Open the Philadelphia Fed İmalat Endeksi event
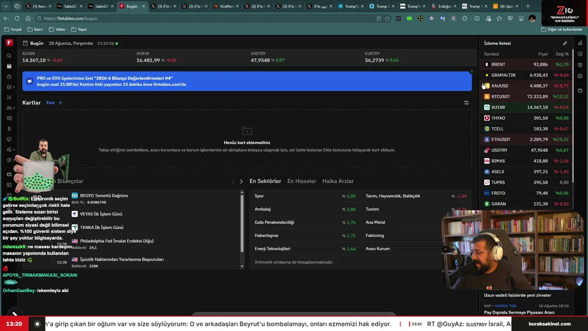Viewport: 588px width, 331px height. tap(117, 241)
